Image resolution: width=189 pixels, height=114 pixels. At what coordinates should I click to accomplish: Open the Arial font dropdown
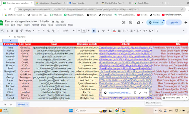click(69, 31)
